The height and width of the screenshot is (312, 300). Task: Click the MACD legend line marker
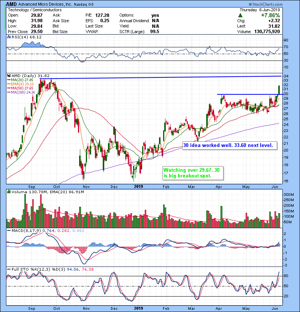coord(9,231)
